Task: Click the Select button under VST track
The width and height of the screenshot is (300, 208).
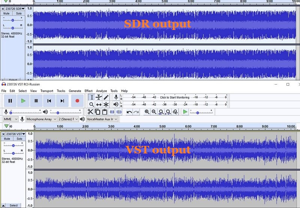Action: pos(13,205)
